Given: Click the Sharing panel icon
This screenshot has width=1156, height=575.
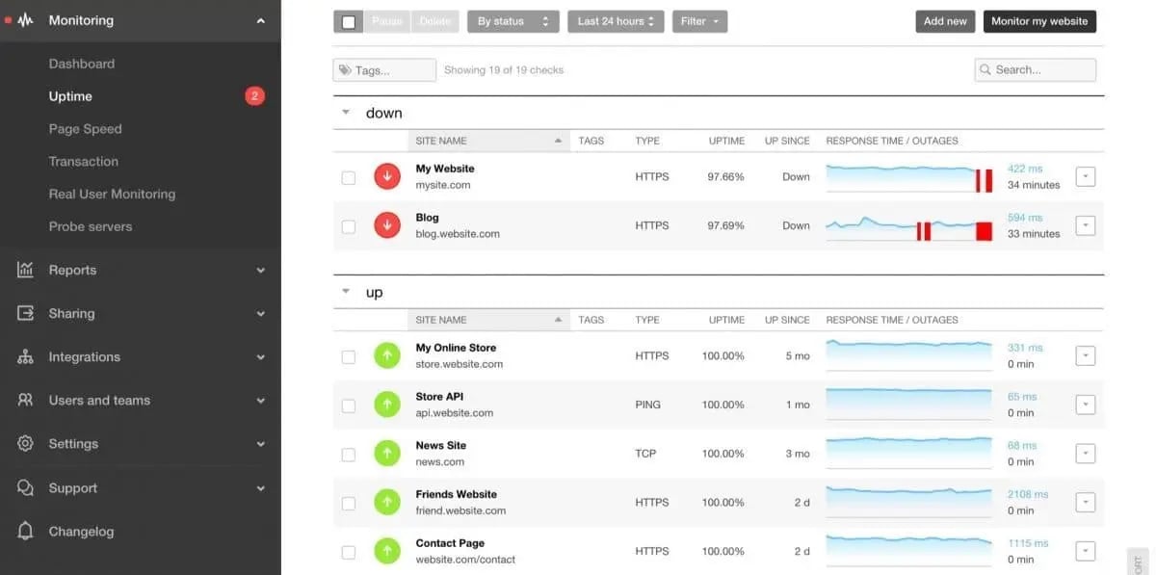Looking at the screenshot, I should point(24,313).
